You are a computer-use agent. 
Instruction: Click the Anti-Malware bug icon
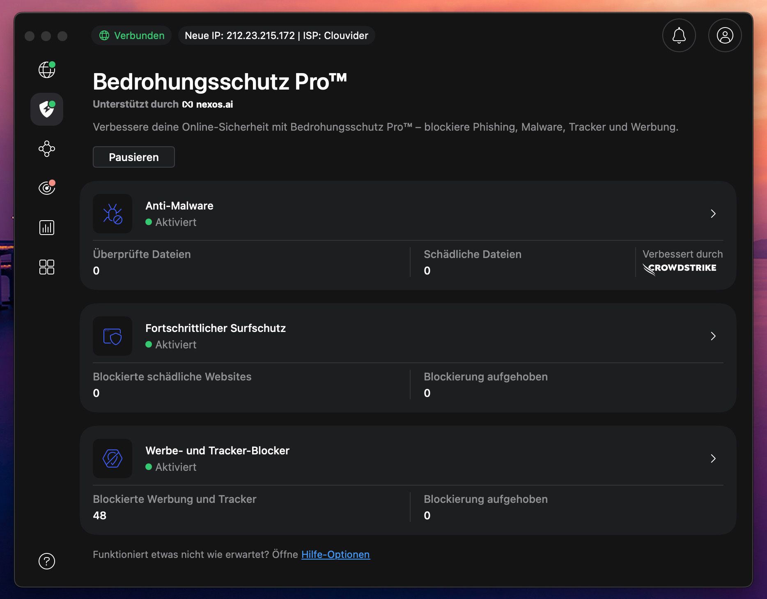point(112,214)
